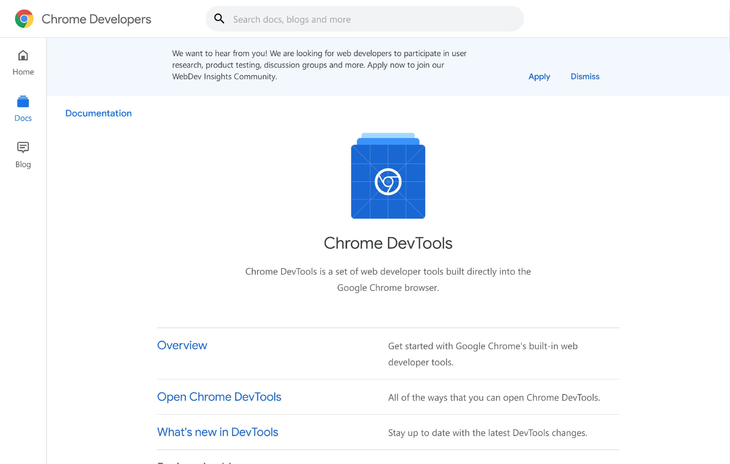This screenshot has height=464, width=730.
Task: Focus the Search docs, blogs and more field
Action: (x=364, y=19)
